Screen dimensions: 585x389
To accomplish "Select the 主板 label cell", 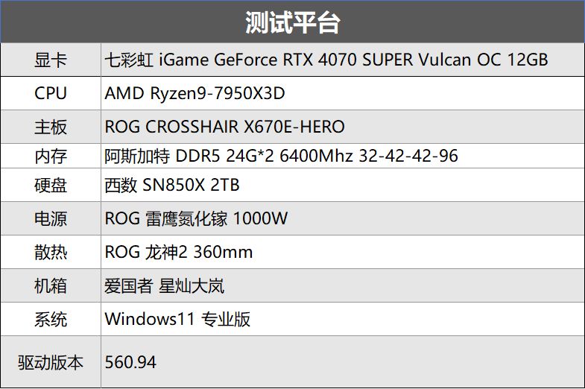I will pyautogui.click(x=51, y=127).
